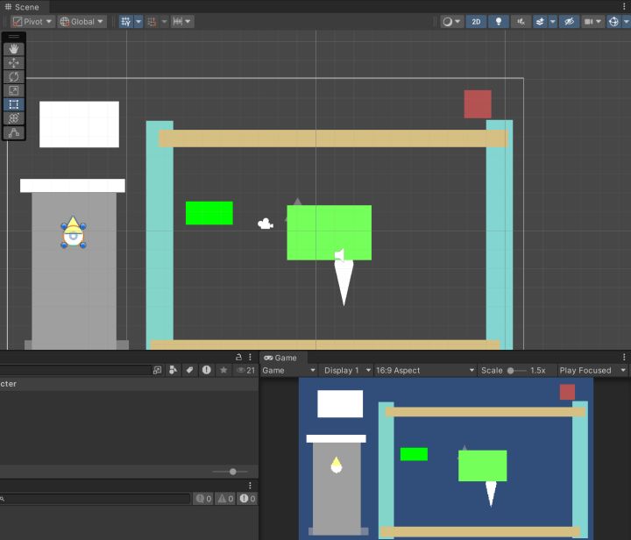Select the Scale tool
The width and height of the screenshot is (631, 540).
coord(14,90)
